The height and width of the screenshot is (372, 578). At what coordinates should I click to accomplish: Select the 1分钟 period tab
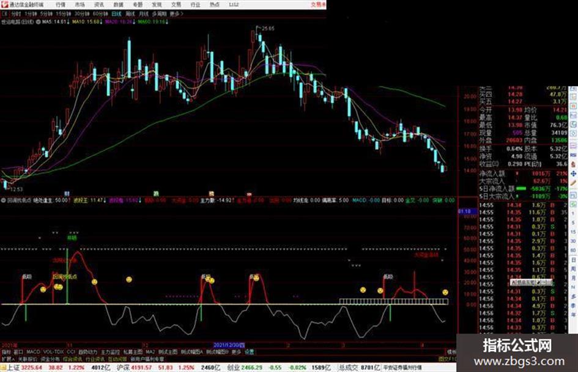[31, 14]
